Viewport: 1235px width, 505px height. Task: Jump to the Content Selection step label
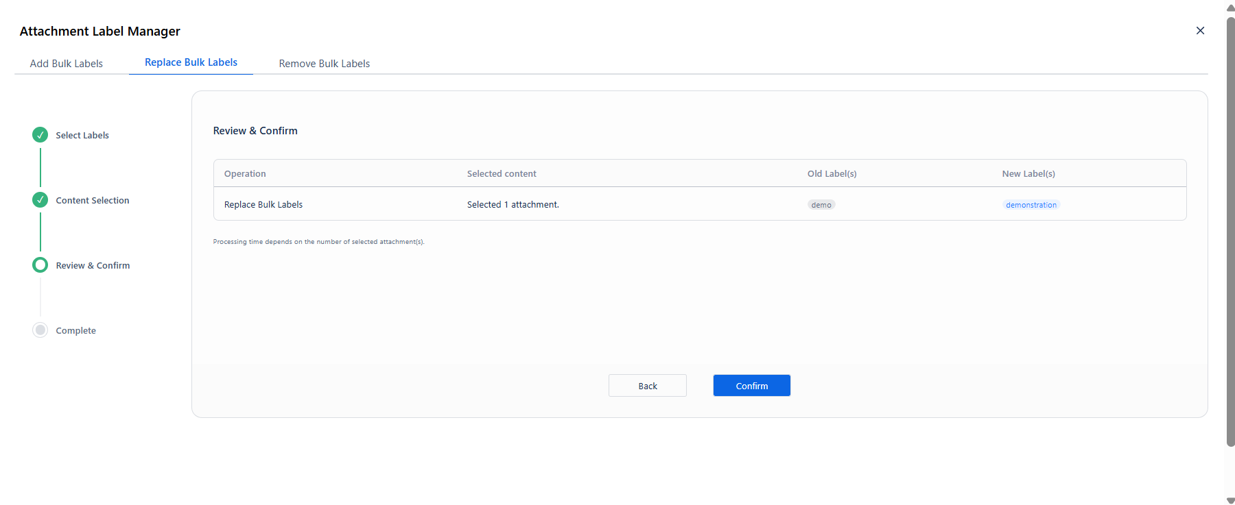(93, 200)
